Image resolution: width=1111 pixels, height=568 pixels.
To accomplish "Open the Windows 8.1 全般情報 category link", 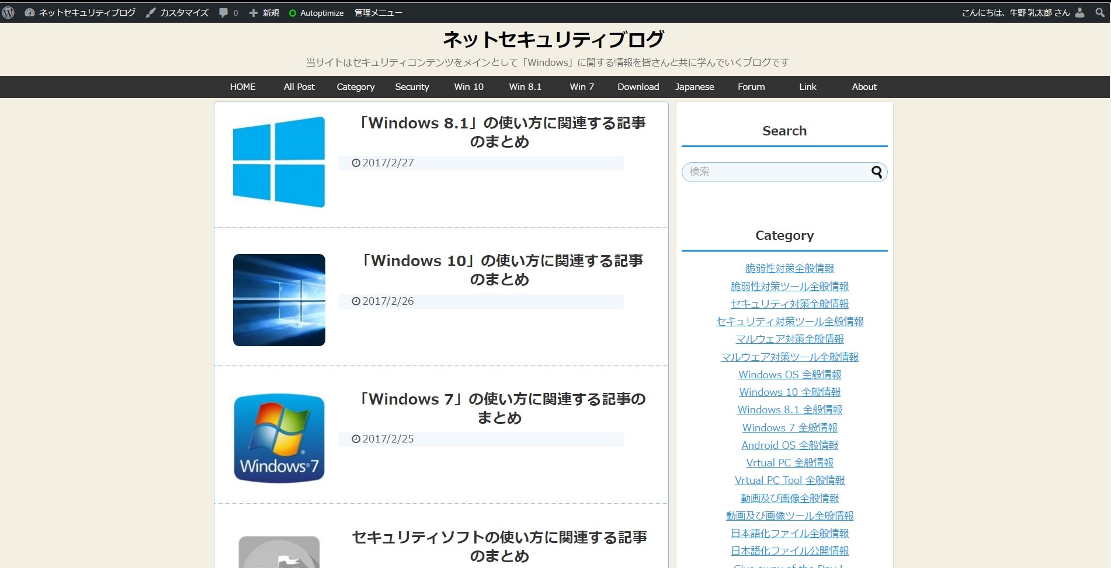I will [x=790, y=410].
